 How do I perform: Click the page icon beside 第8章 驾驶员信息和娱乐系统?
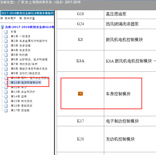click(6, 69)
